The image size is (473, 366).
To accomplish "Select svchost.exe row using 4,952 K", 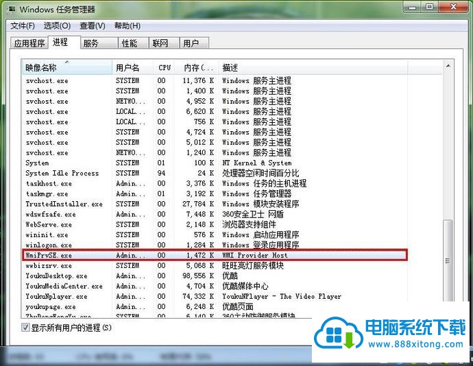I will [215, 101].
